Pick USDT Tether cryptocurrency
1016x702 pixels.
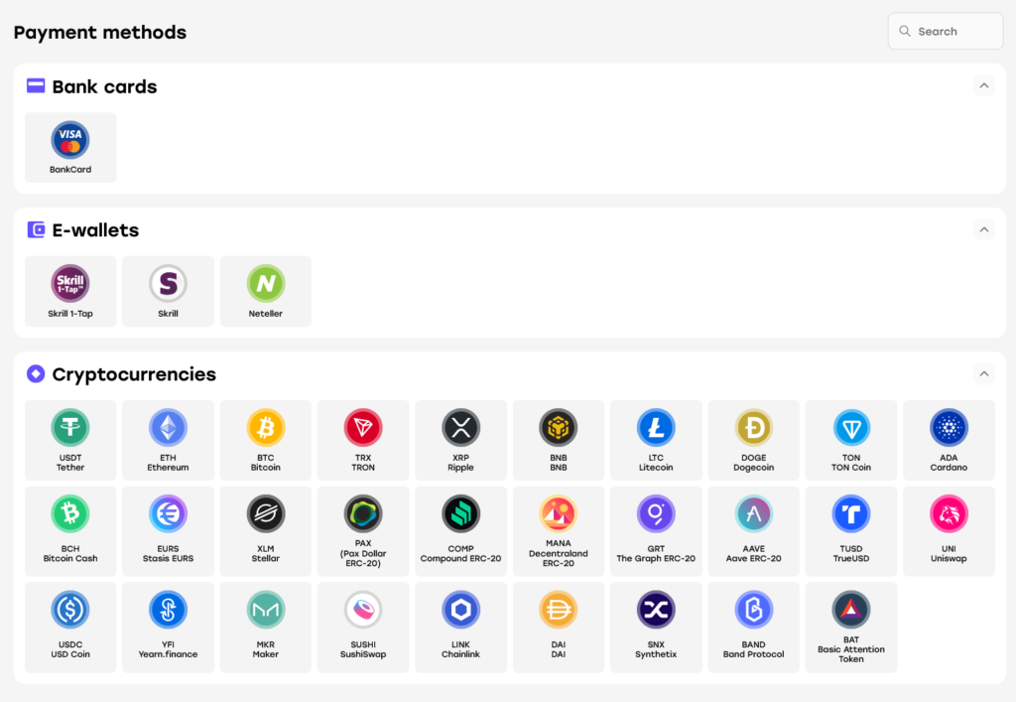pos(70,440)
